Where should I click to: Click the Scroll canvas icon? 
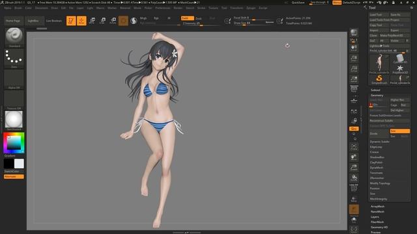tap(354, 48)
